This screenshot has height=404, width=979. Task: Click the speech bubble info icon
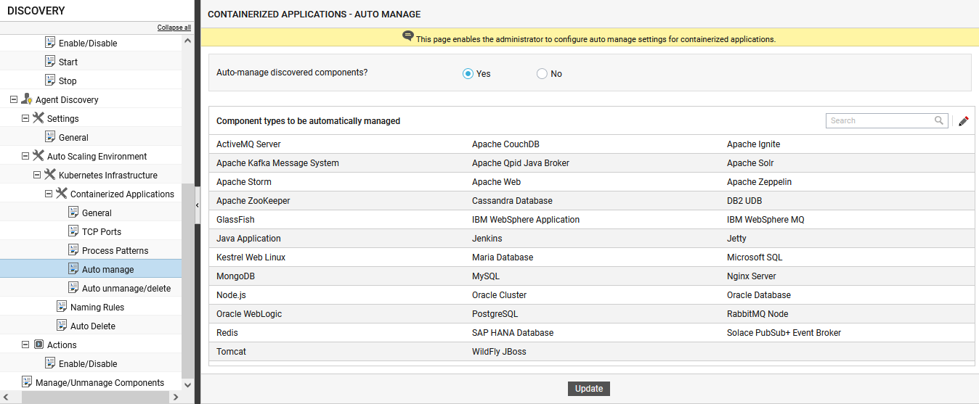pyautogui.click(x=408, y=36)
